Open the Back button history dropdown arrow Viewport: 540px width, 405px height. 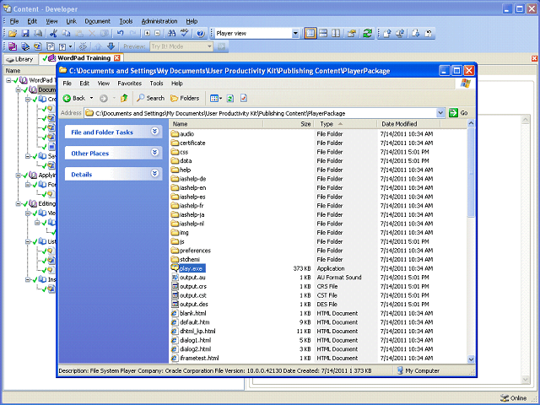click(x=91, y=99)
